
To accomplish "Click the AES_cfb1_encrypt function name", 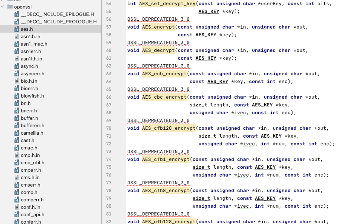I will 166,159.
